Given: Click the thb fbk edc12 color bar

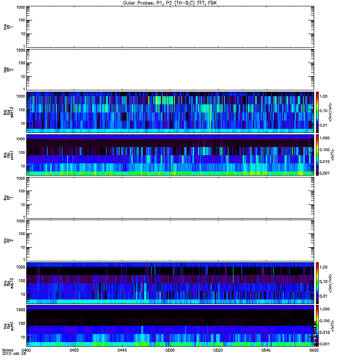Looking at the screenshot, I should pos(317,112).
